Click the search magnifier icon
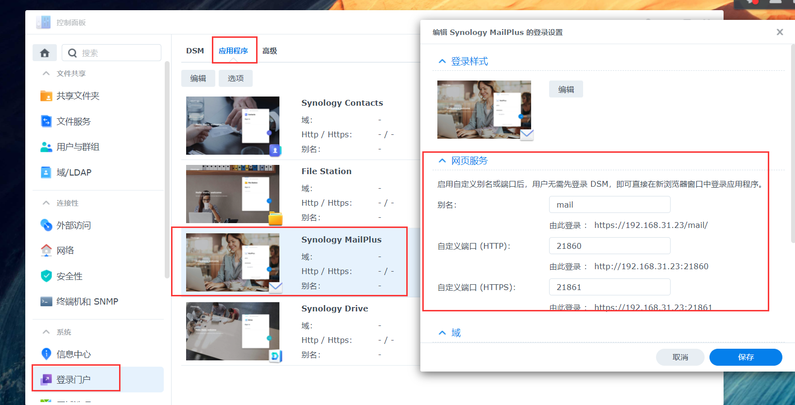The image size is (795, 405). coord(72,53)
